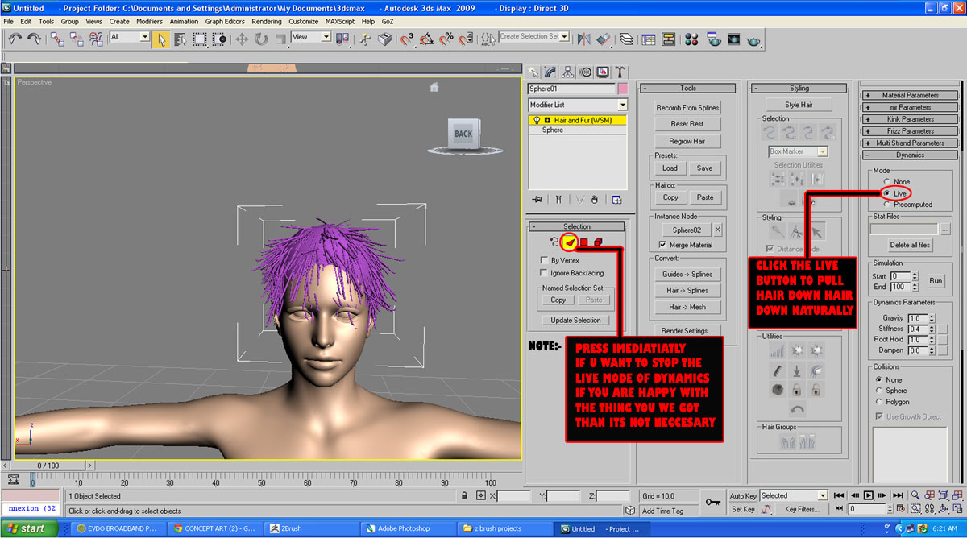Screen dimensions: 967x538
Task: Select the face sub-object selection icon
Action: click(x=570, y=242)
